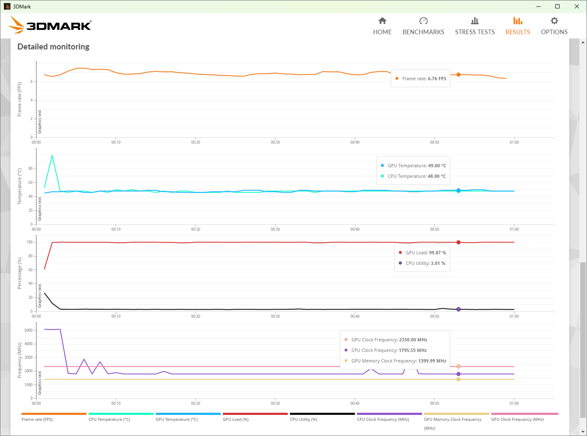Click the 3DMark app icon in title bar
Viewport: 587px width, 436px height.
7,6
